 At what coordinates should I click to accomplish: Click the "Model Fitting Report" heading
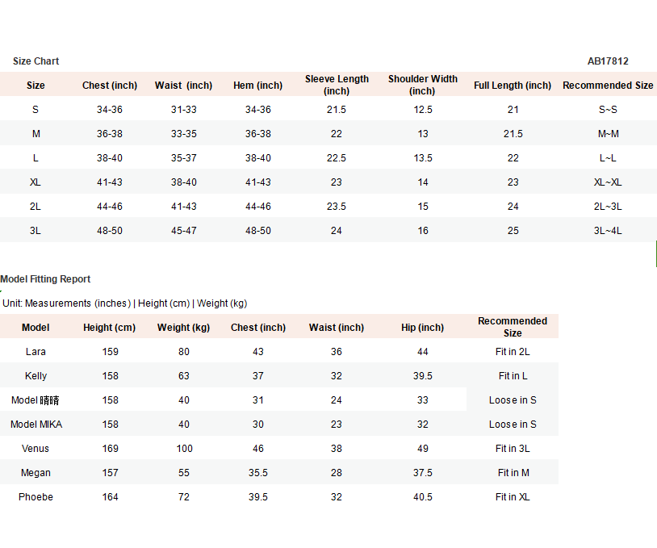click(x=45, y=279)
